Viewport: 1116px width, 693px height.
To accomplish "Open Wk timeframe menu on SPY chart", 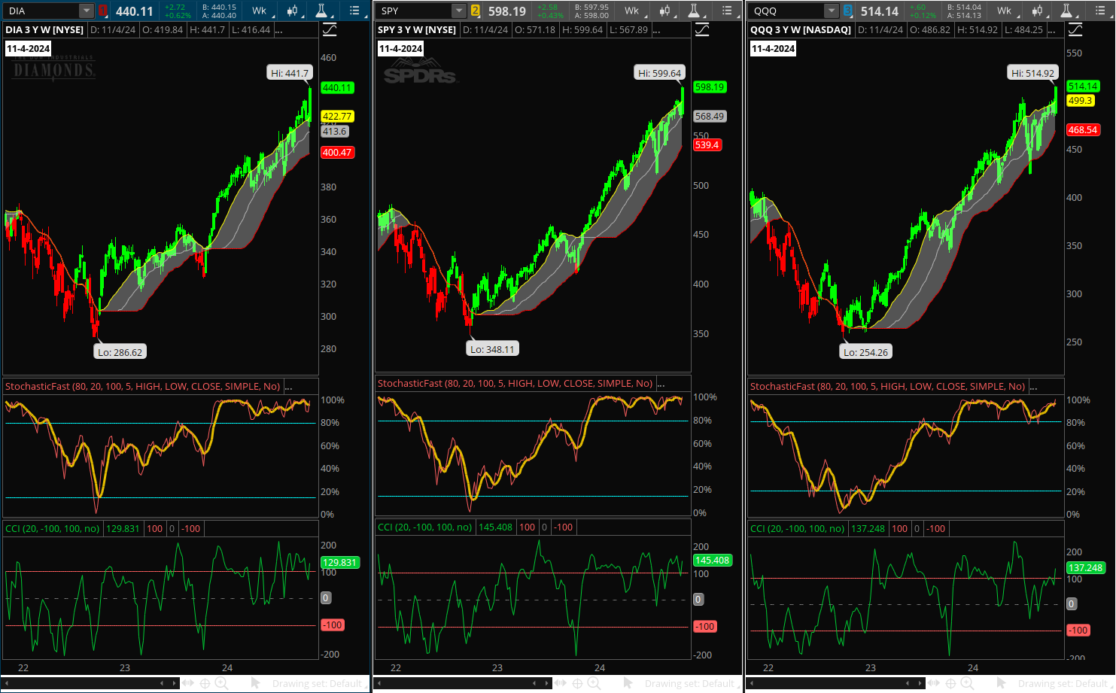I will [633, 11].
